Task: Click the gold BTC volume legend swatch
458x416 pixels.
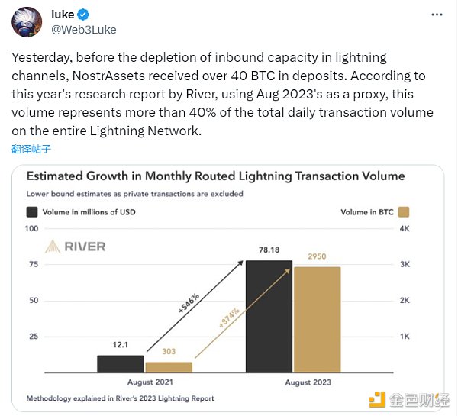Action: [x=404, y=212]
